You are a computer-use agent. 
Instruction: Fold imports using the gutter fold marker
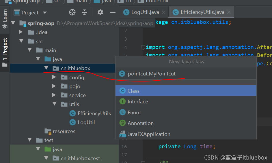point(143,47)
